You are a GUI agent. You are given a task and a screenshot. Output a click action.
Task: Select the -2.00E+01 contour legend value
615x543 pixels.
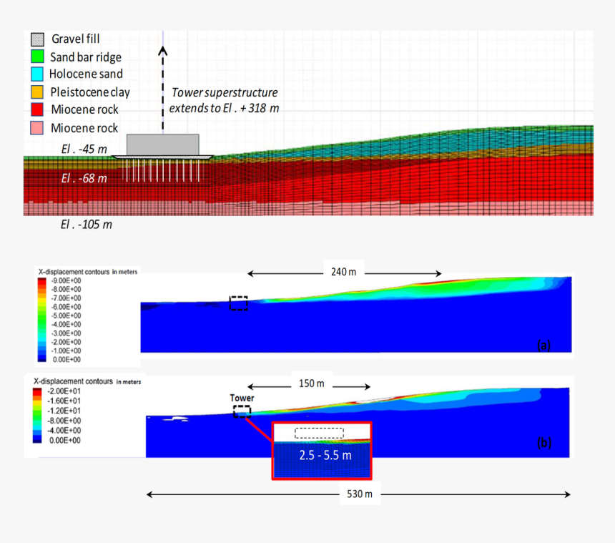[65, 392]
